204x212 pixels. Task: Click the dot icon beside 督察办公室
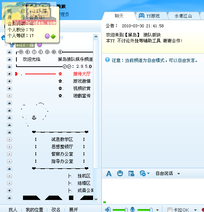point(9,154)
